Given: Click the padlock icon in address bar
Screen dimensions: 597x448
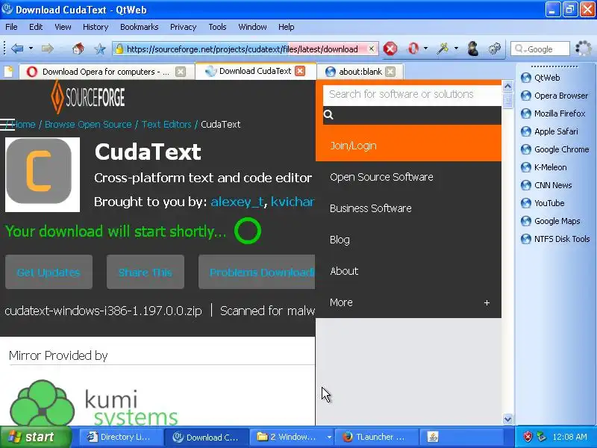Looking at the screenshot, I should (x=119, y=49).
